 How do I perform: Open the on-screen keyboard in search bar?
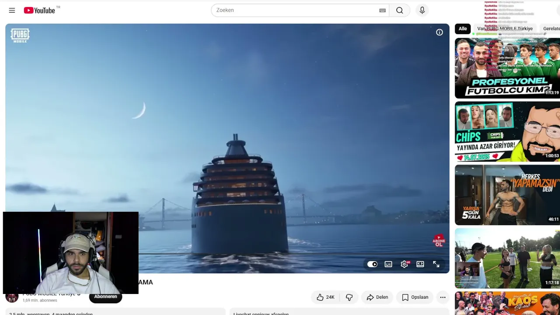coord(382,10)
